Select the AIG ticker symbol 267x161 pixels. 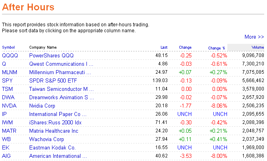tap(6, 156)
